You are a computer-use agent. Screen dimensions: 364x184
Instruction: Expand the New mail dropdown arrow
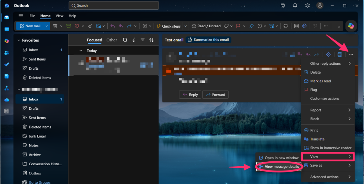click(47, 26)
